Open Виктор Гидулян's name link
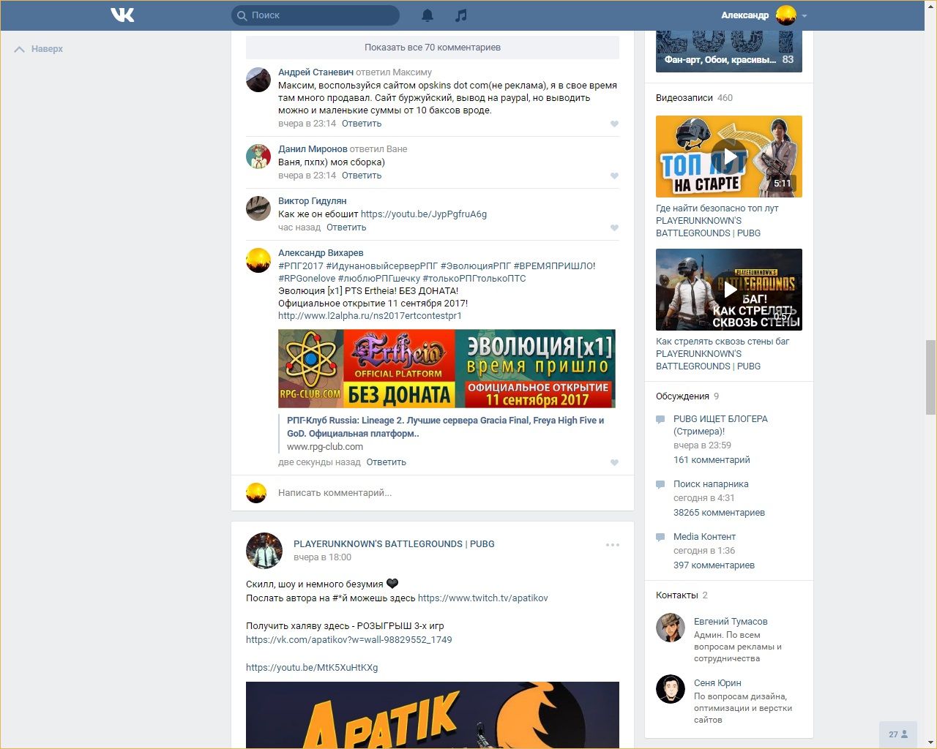This screenshot has height=749, width=937. [313, 201]
